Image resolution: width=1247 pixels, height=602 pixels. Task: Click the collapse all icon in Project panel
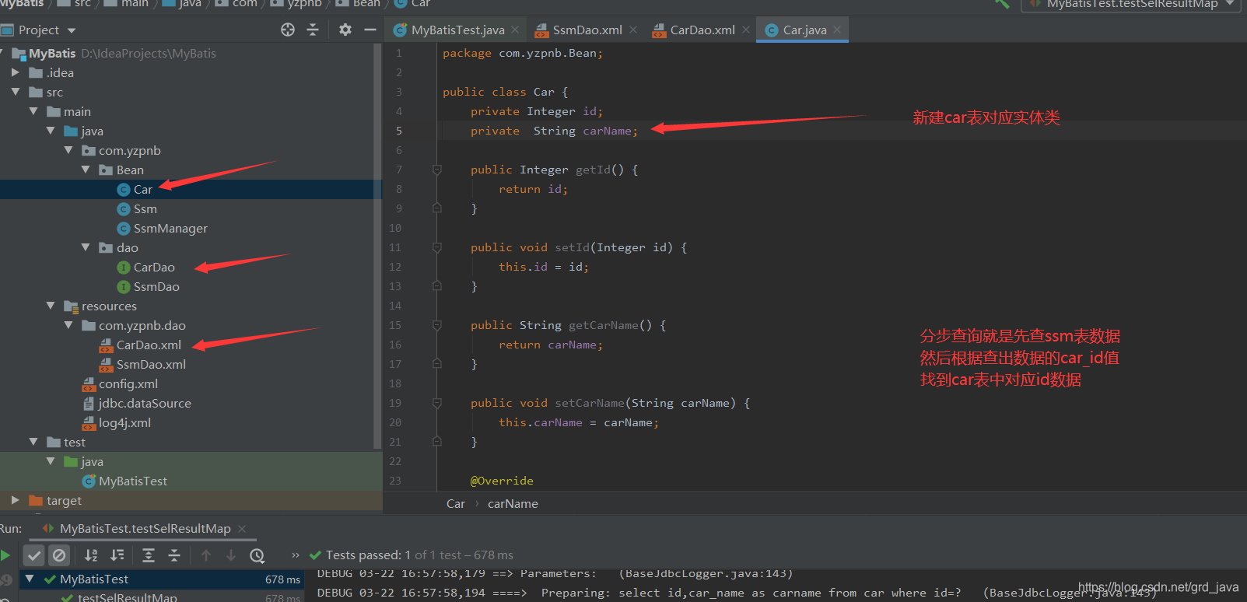[313, 30]
